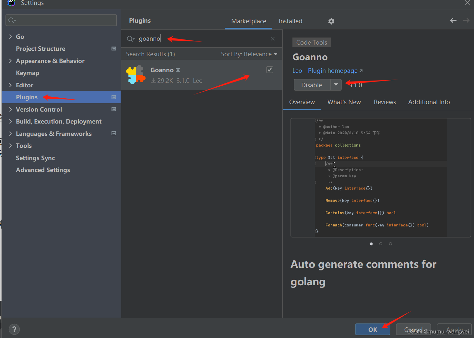Expand Build, Execution, Deployment node
This screenshot has height=338, width=474.
(10, 121)
